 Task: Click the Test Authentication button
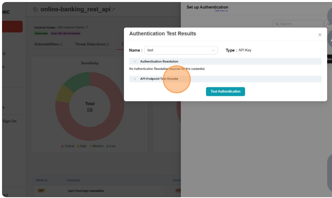click(x=225, y=91)
